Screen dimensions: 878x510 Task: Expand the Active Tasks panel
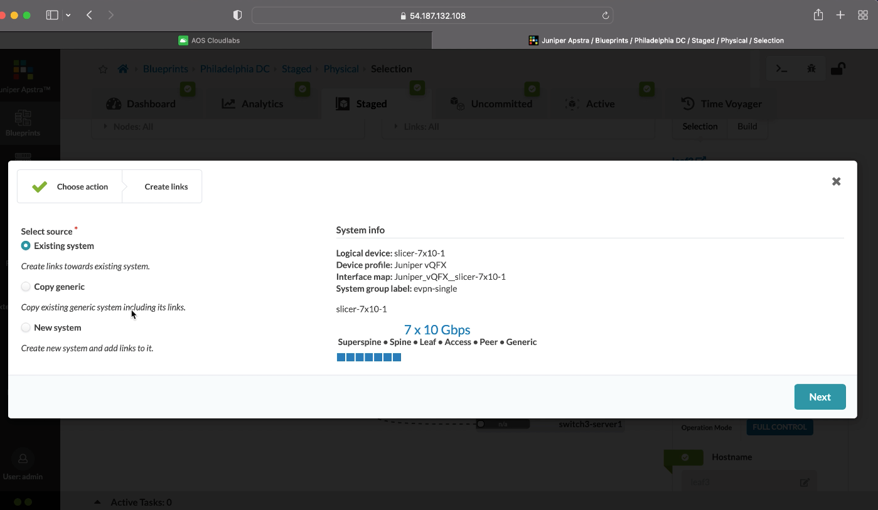[97, 502]
